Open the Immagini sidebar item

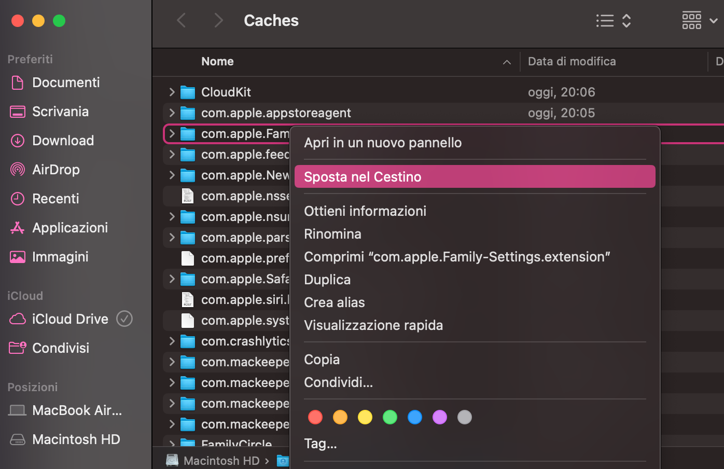pyautogui.click(x=60, y=256)
